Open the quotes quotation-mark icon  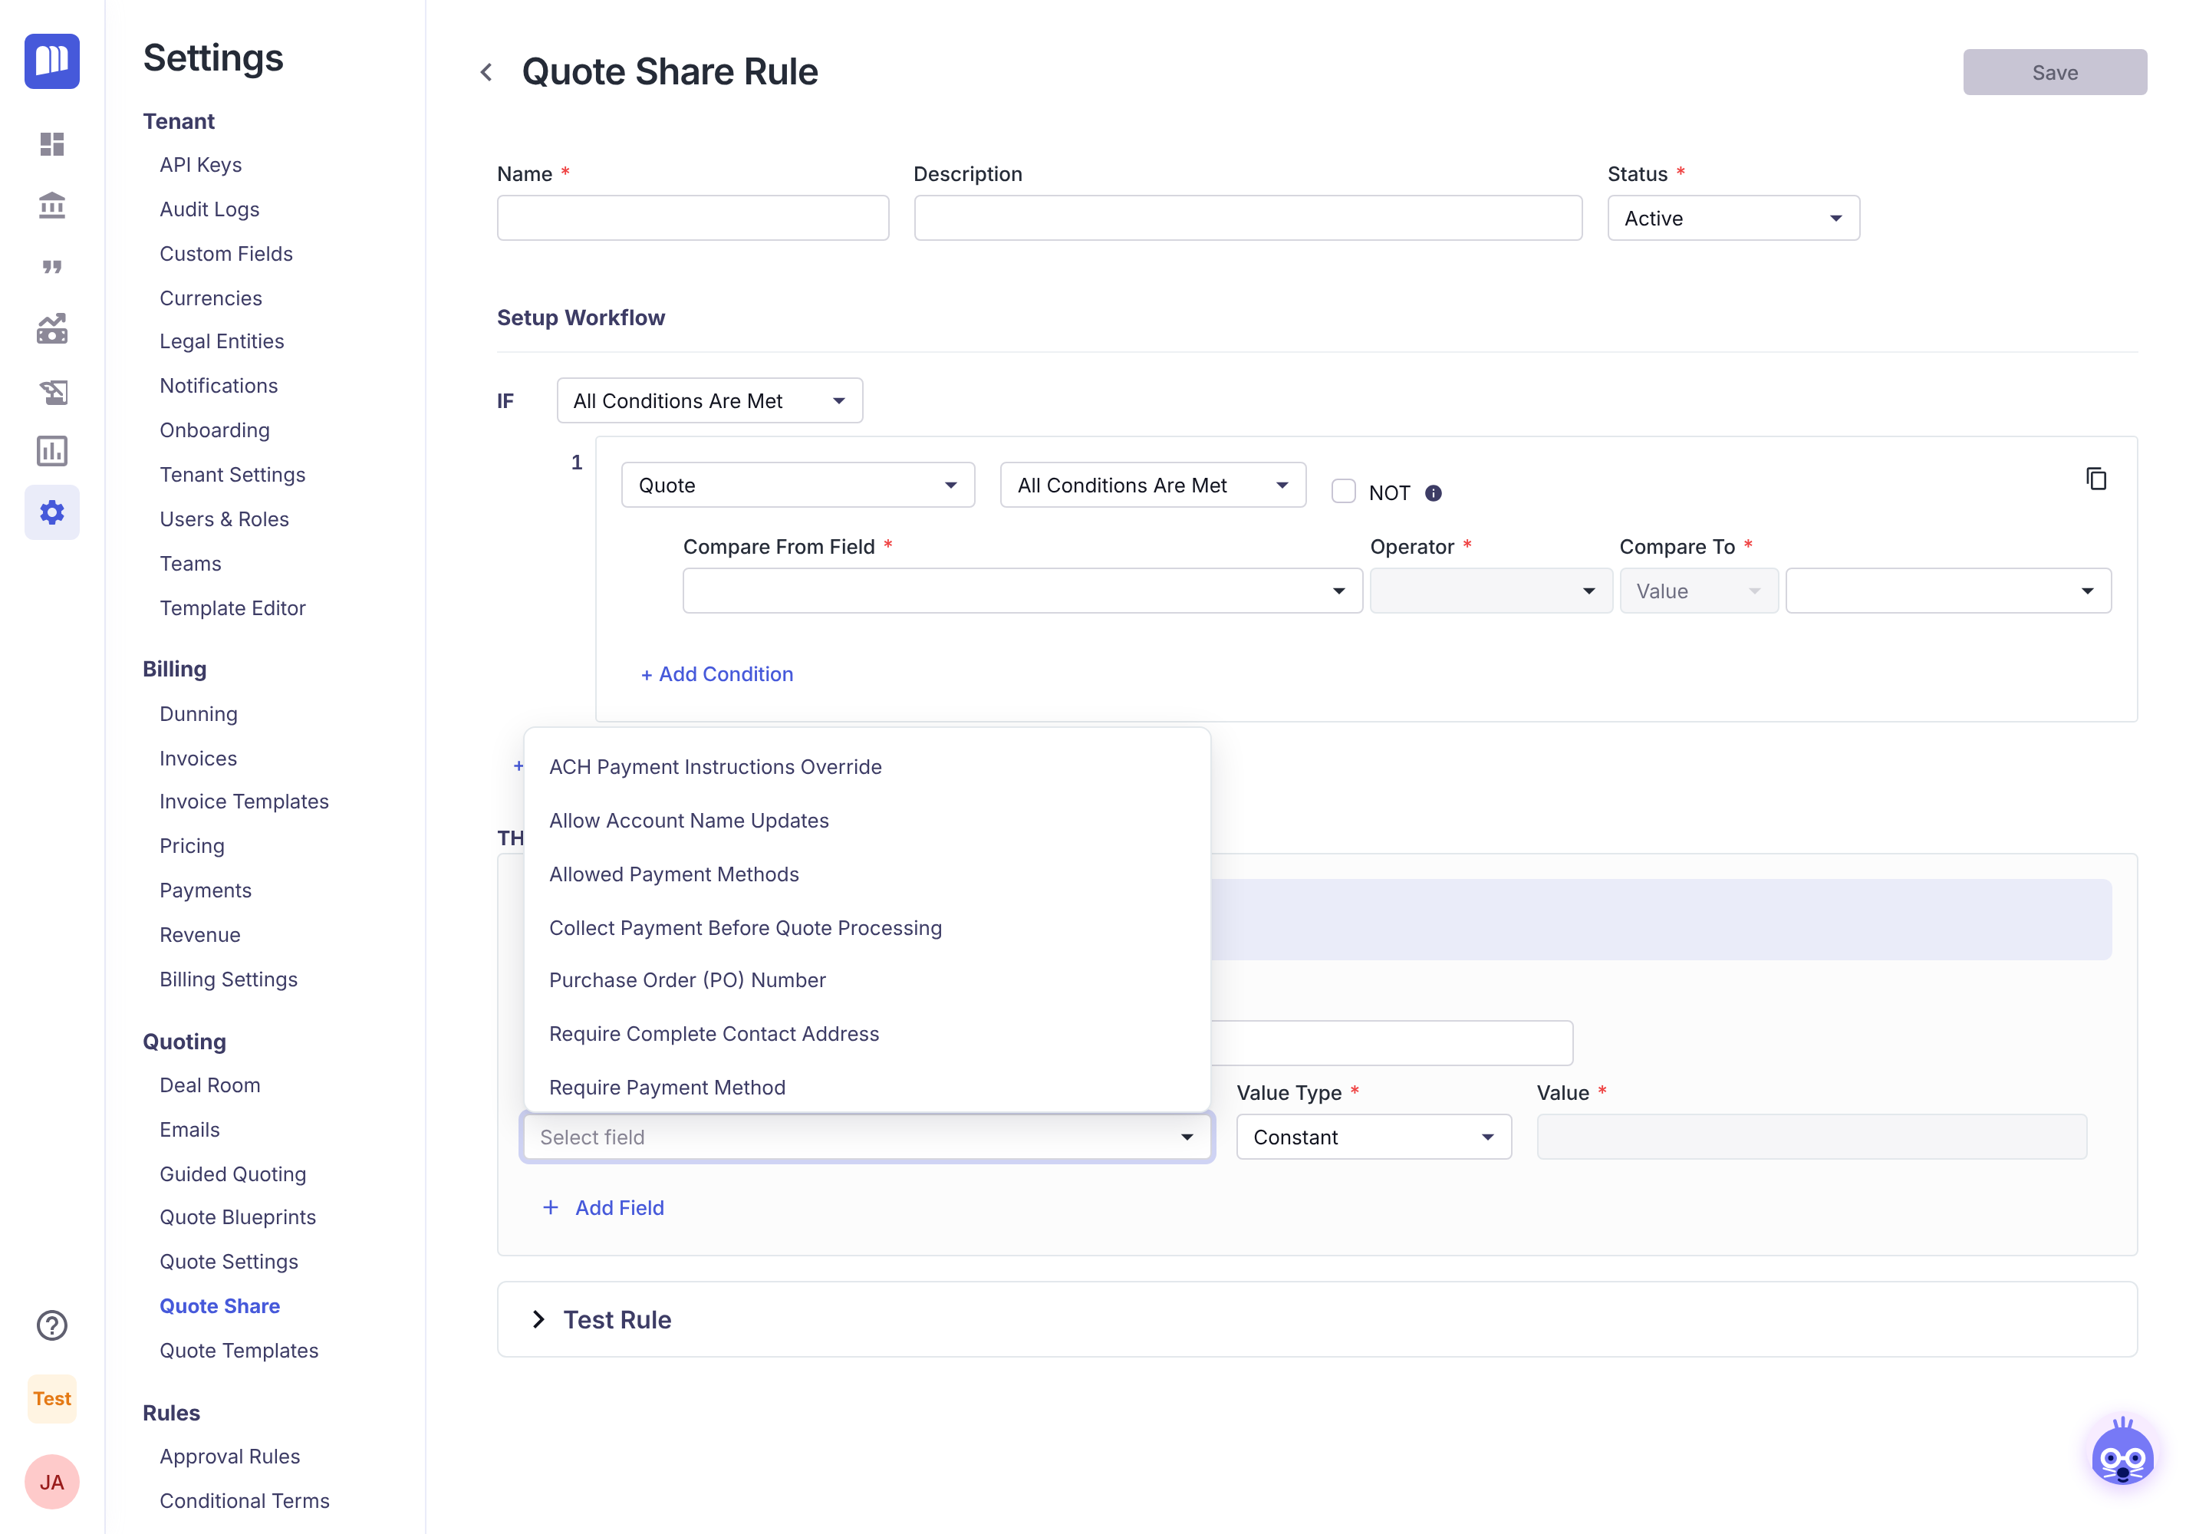tap(52, 266)
